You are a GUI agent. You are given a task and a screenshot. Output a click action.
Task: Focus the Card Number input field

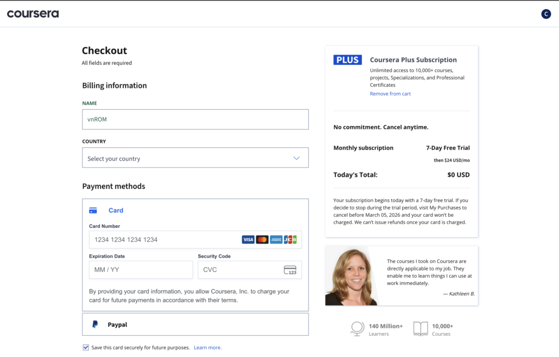pos(164,240)
